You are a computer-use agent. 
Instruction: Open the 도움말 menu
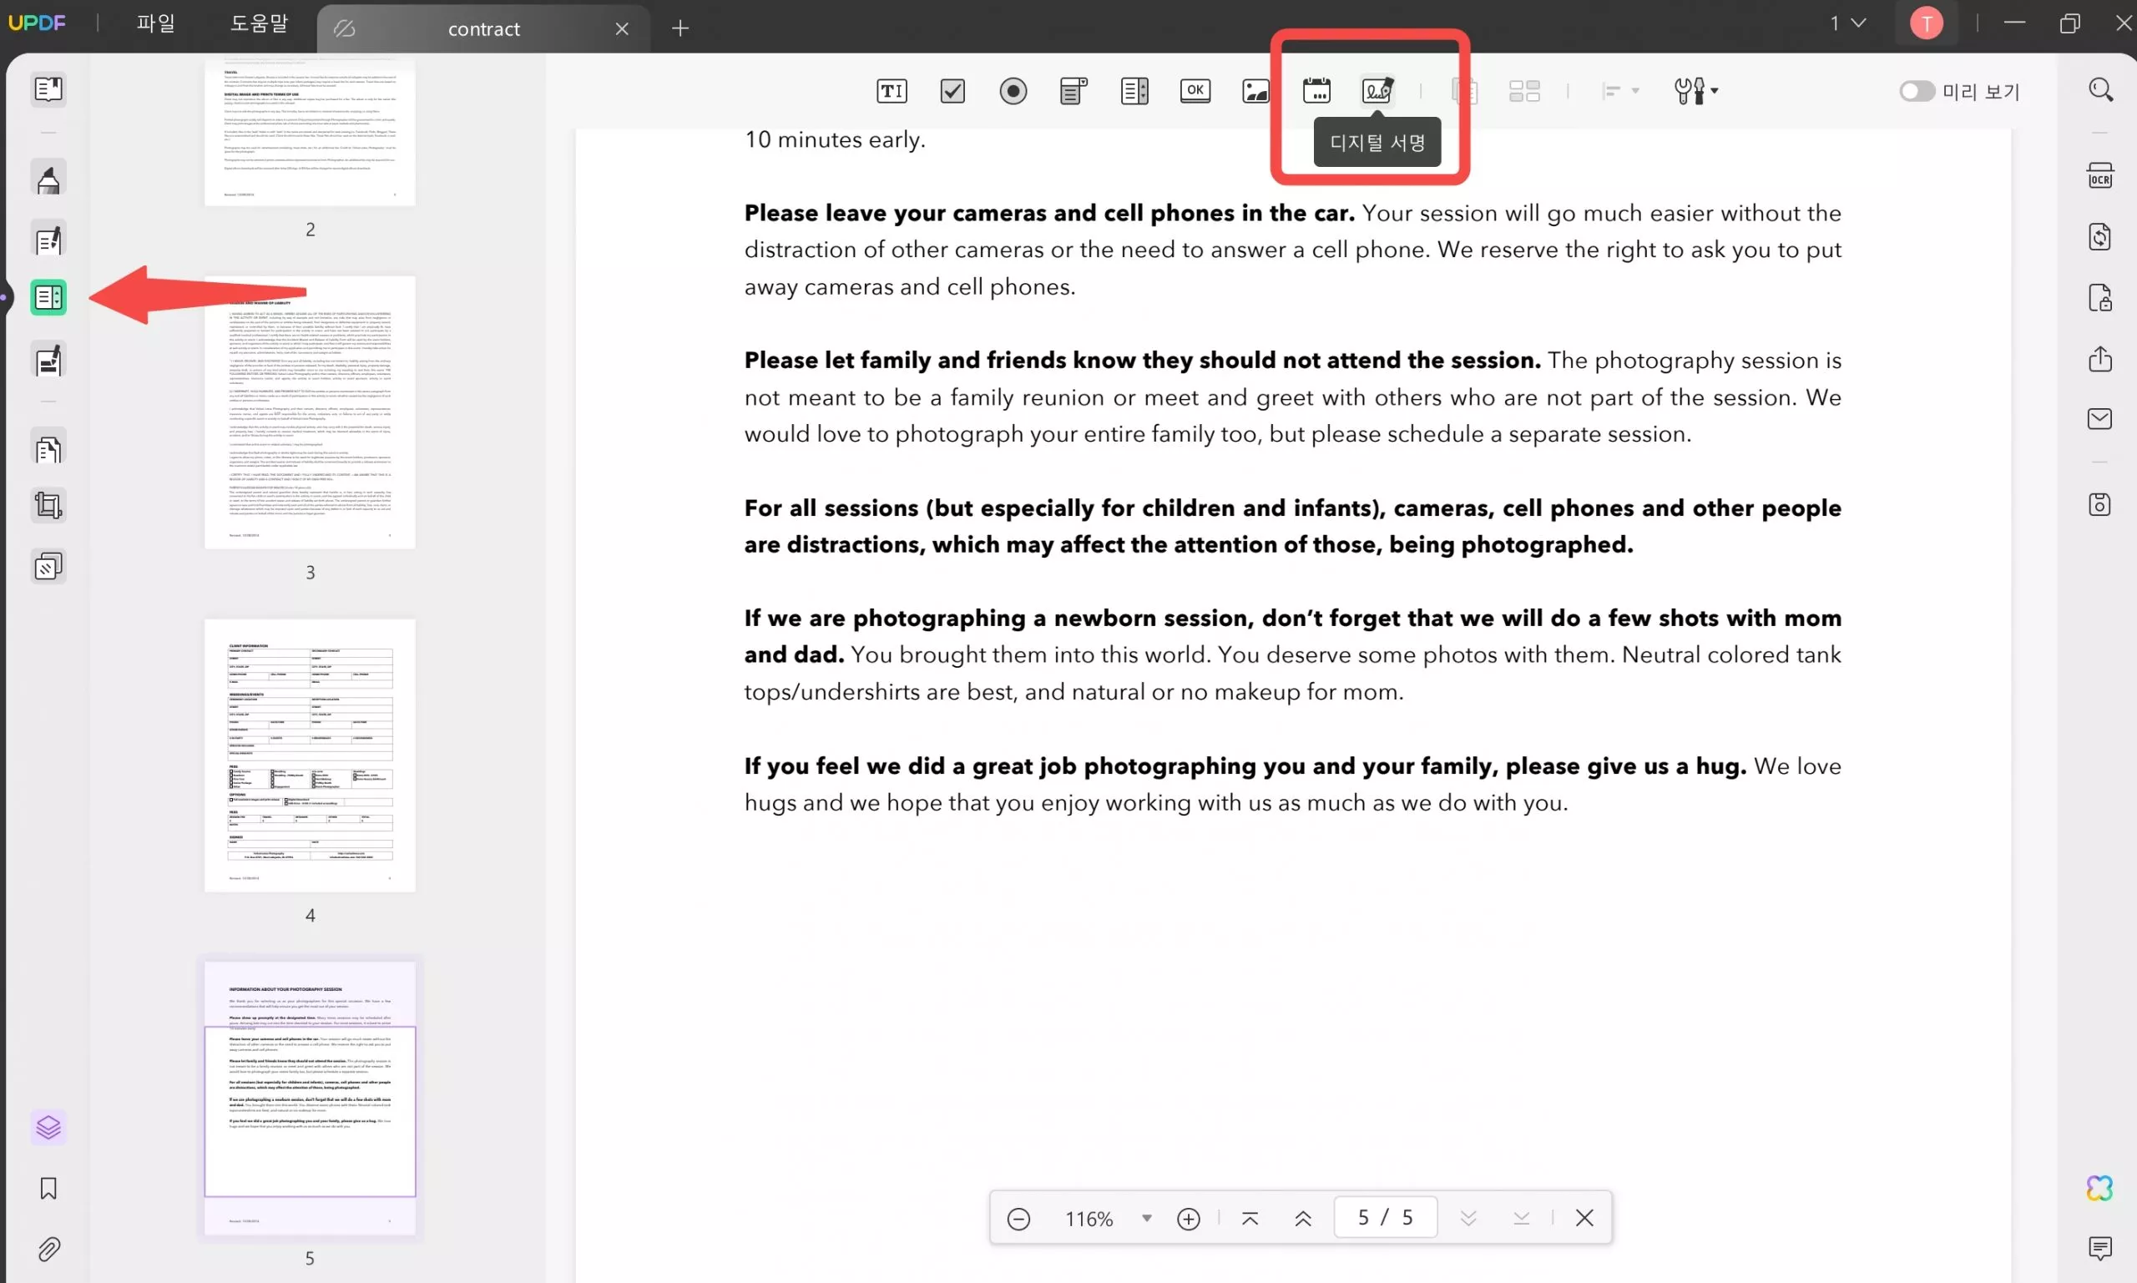click(259, 23)
